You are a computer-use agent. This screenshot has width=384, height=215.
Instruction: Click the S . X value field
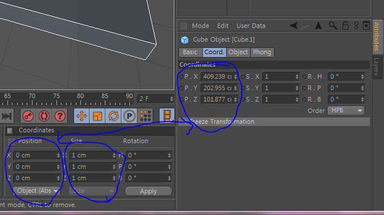(281, 77)
